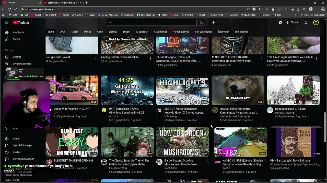Viewport: 327px width, 183px height.
Task: Open a new browser tab
Action: (86, 3)
